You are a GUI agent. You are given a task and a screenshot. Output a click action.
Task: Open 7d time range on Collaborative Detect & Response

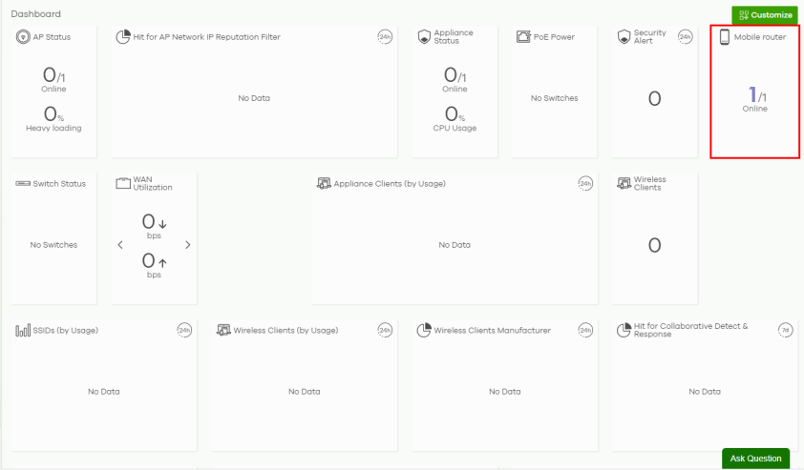coord(785,330)
